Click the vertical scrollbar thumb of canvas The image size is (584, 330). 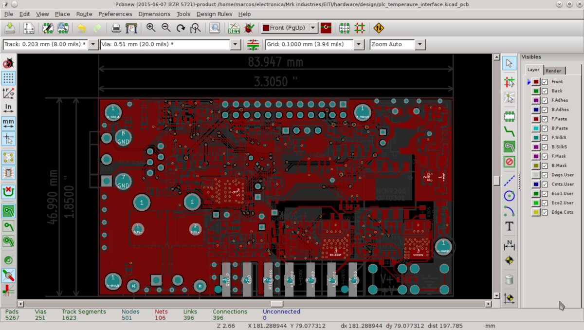496,181
